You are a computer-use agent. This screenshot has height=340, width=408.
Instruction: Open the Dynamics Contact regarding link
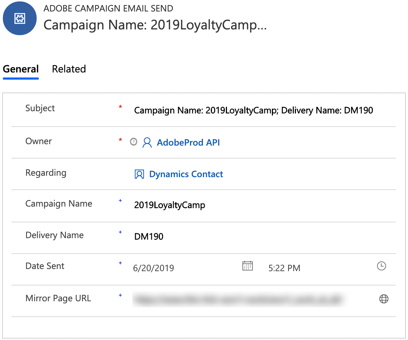tap(186, 174)
